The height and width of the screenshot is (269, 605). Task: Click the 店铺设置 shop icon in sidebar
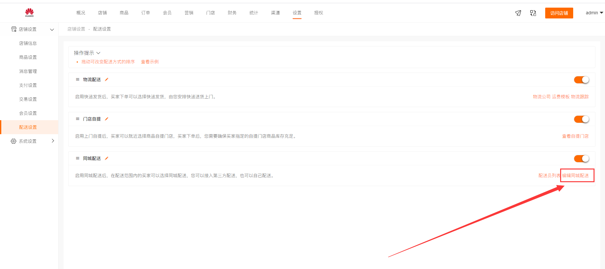[x=14, y=29]
